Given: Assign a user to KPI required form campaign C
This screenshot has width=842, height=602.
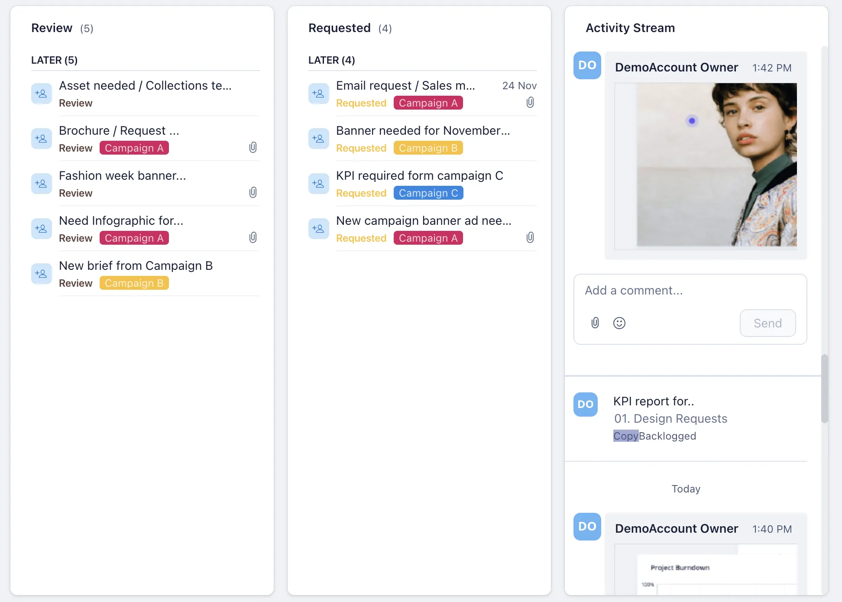Looking at the screenshot, I should tap(319, 184).
